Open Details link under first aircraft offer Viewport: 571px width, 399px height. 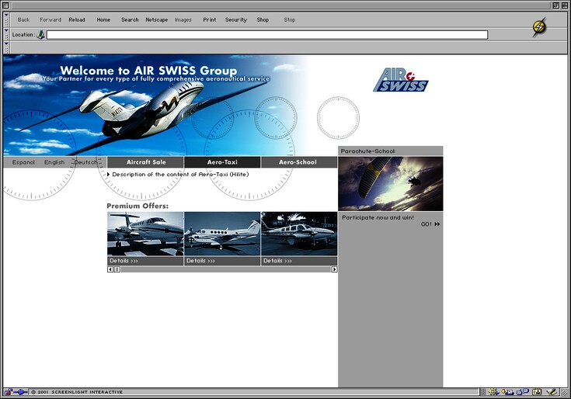pos(124,261)
